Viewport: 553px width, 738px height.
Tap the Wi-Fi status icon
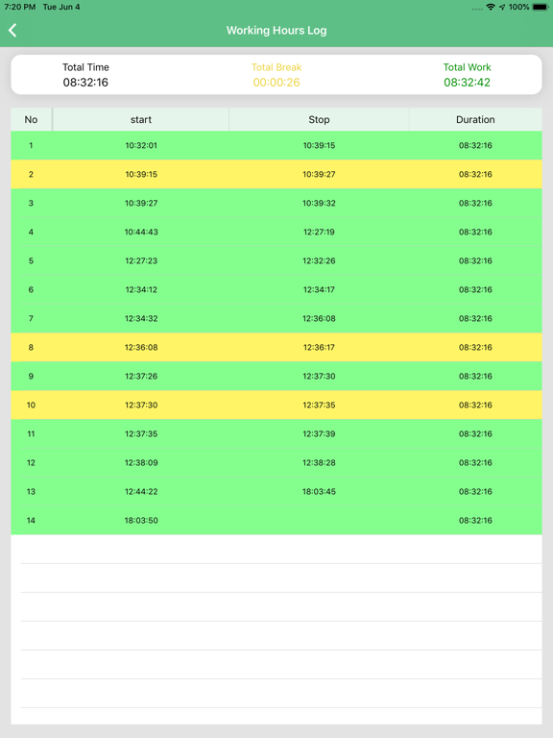491,7
